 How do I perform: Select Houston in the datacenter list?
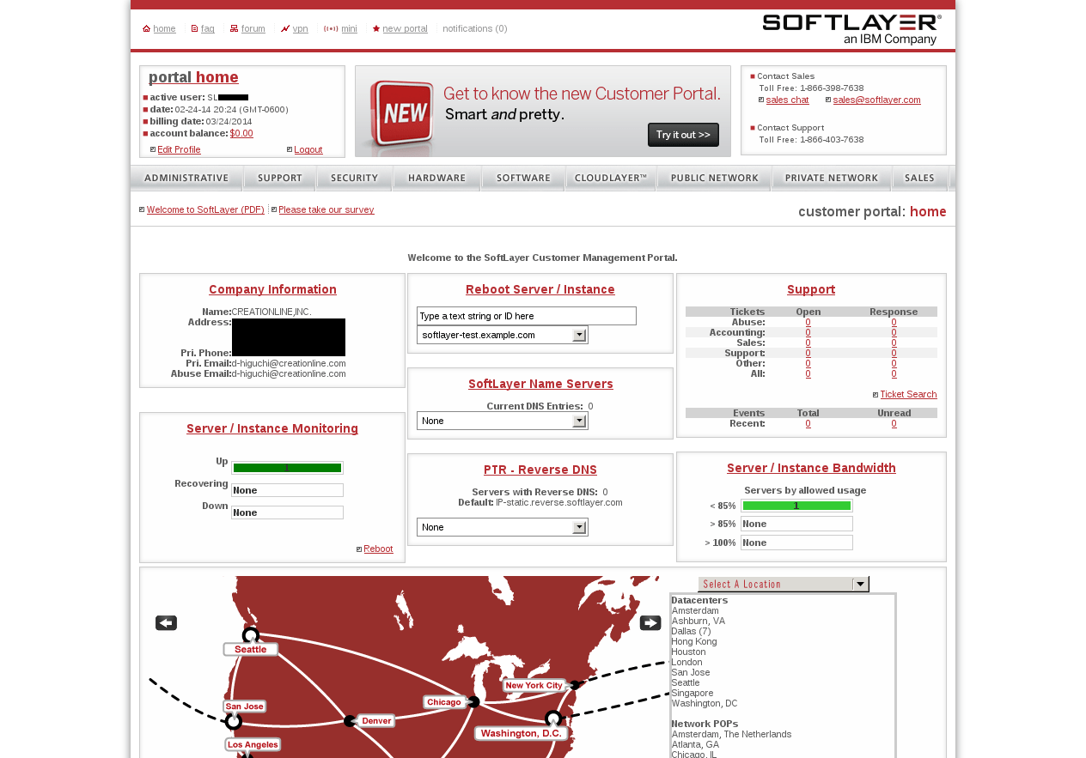click(688, 652)
